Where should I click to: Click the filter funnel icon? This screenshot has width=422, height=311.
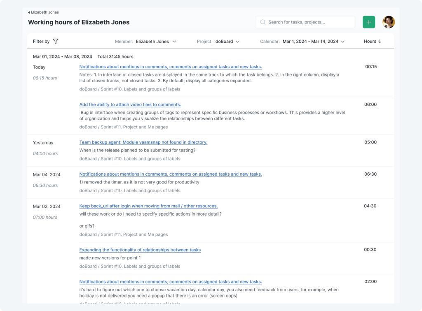coord(56,41)
